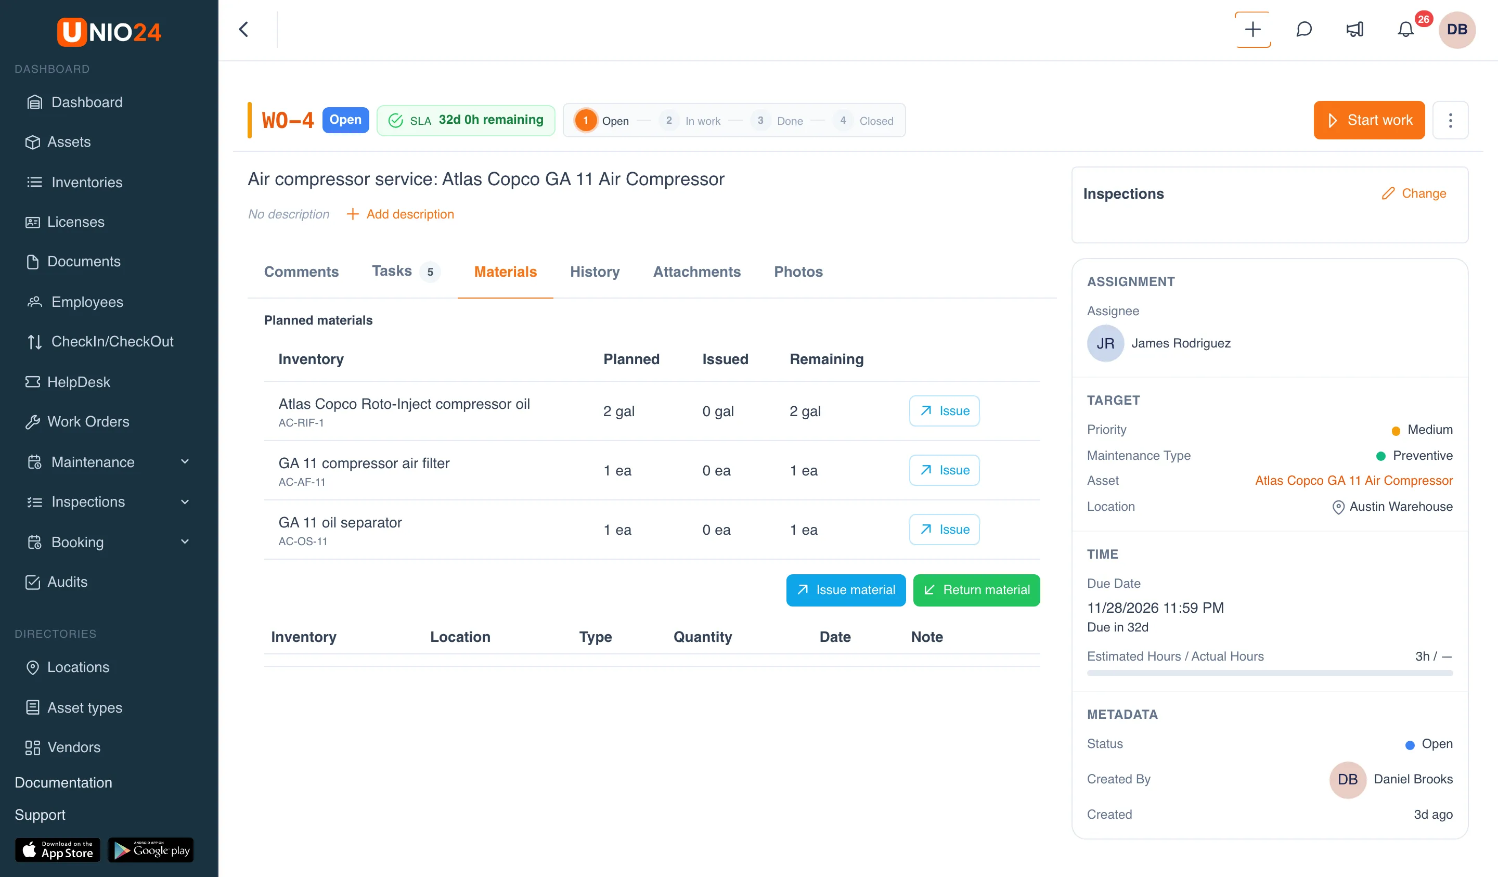Click the In work step in the status stepper
Viewport: 1498px width, 877px height.
pyautogui.click(x=690, y=121)
